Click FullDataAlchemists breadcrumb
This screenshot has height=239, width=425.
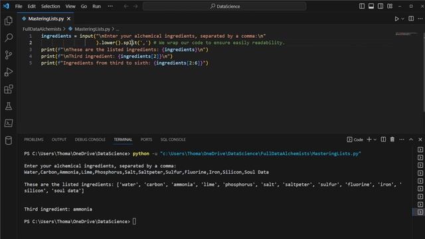[42, 29]
